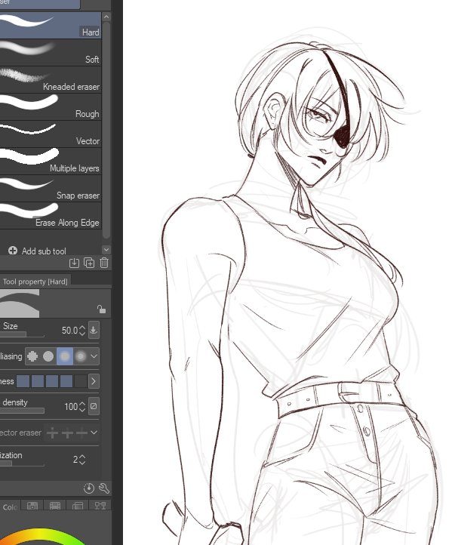Duplicate the selected sub tool
The height and width of the screenshot is (545, 455).
pyautogui.click(x=89, y=263)
